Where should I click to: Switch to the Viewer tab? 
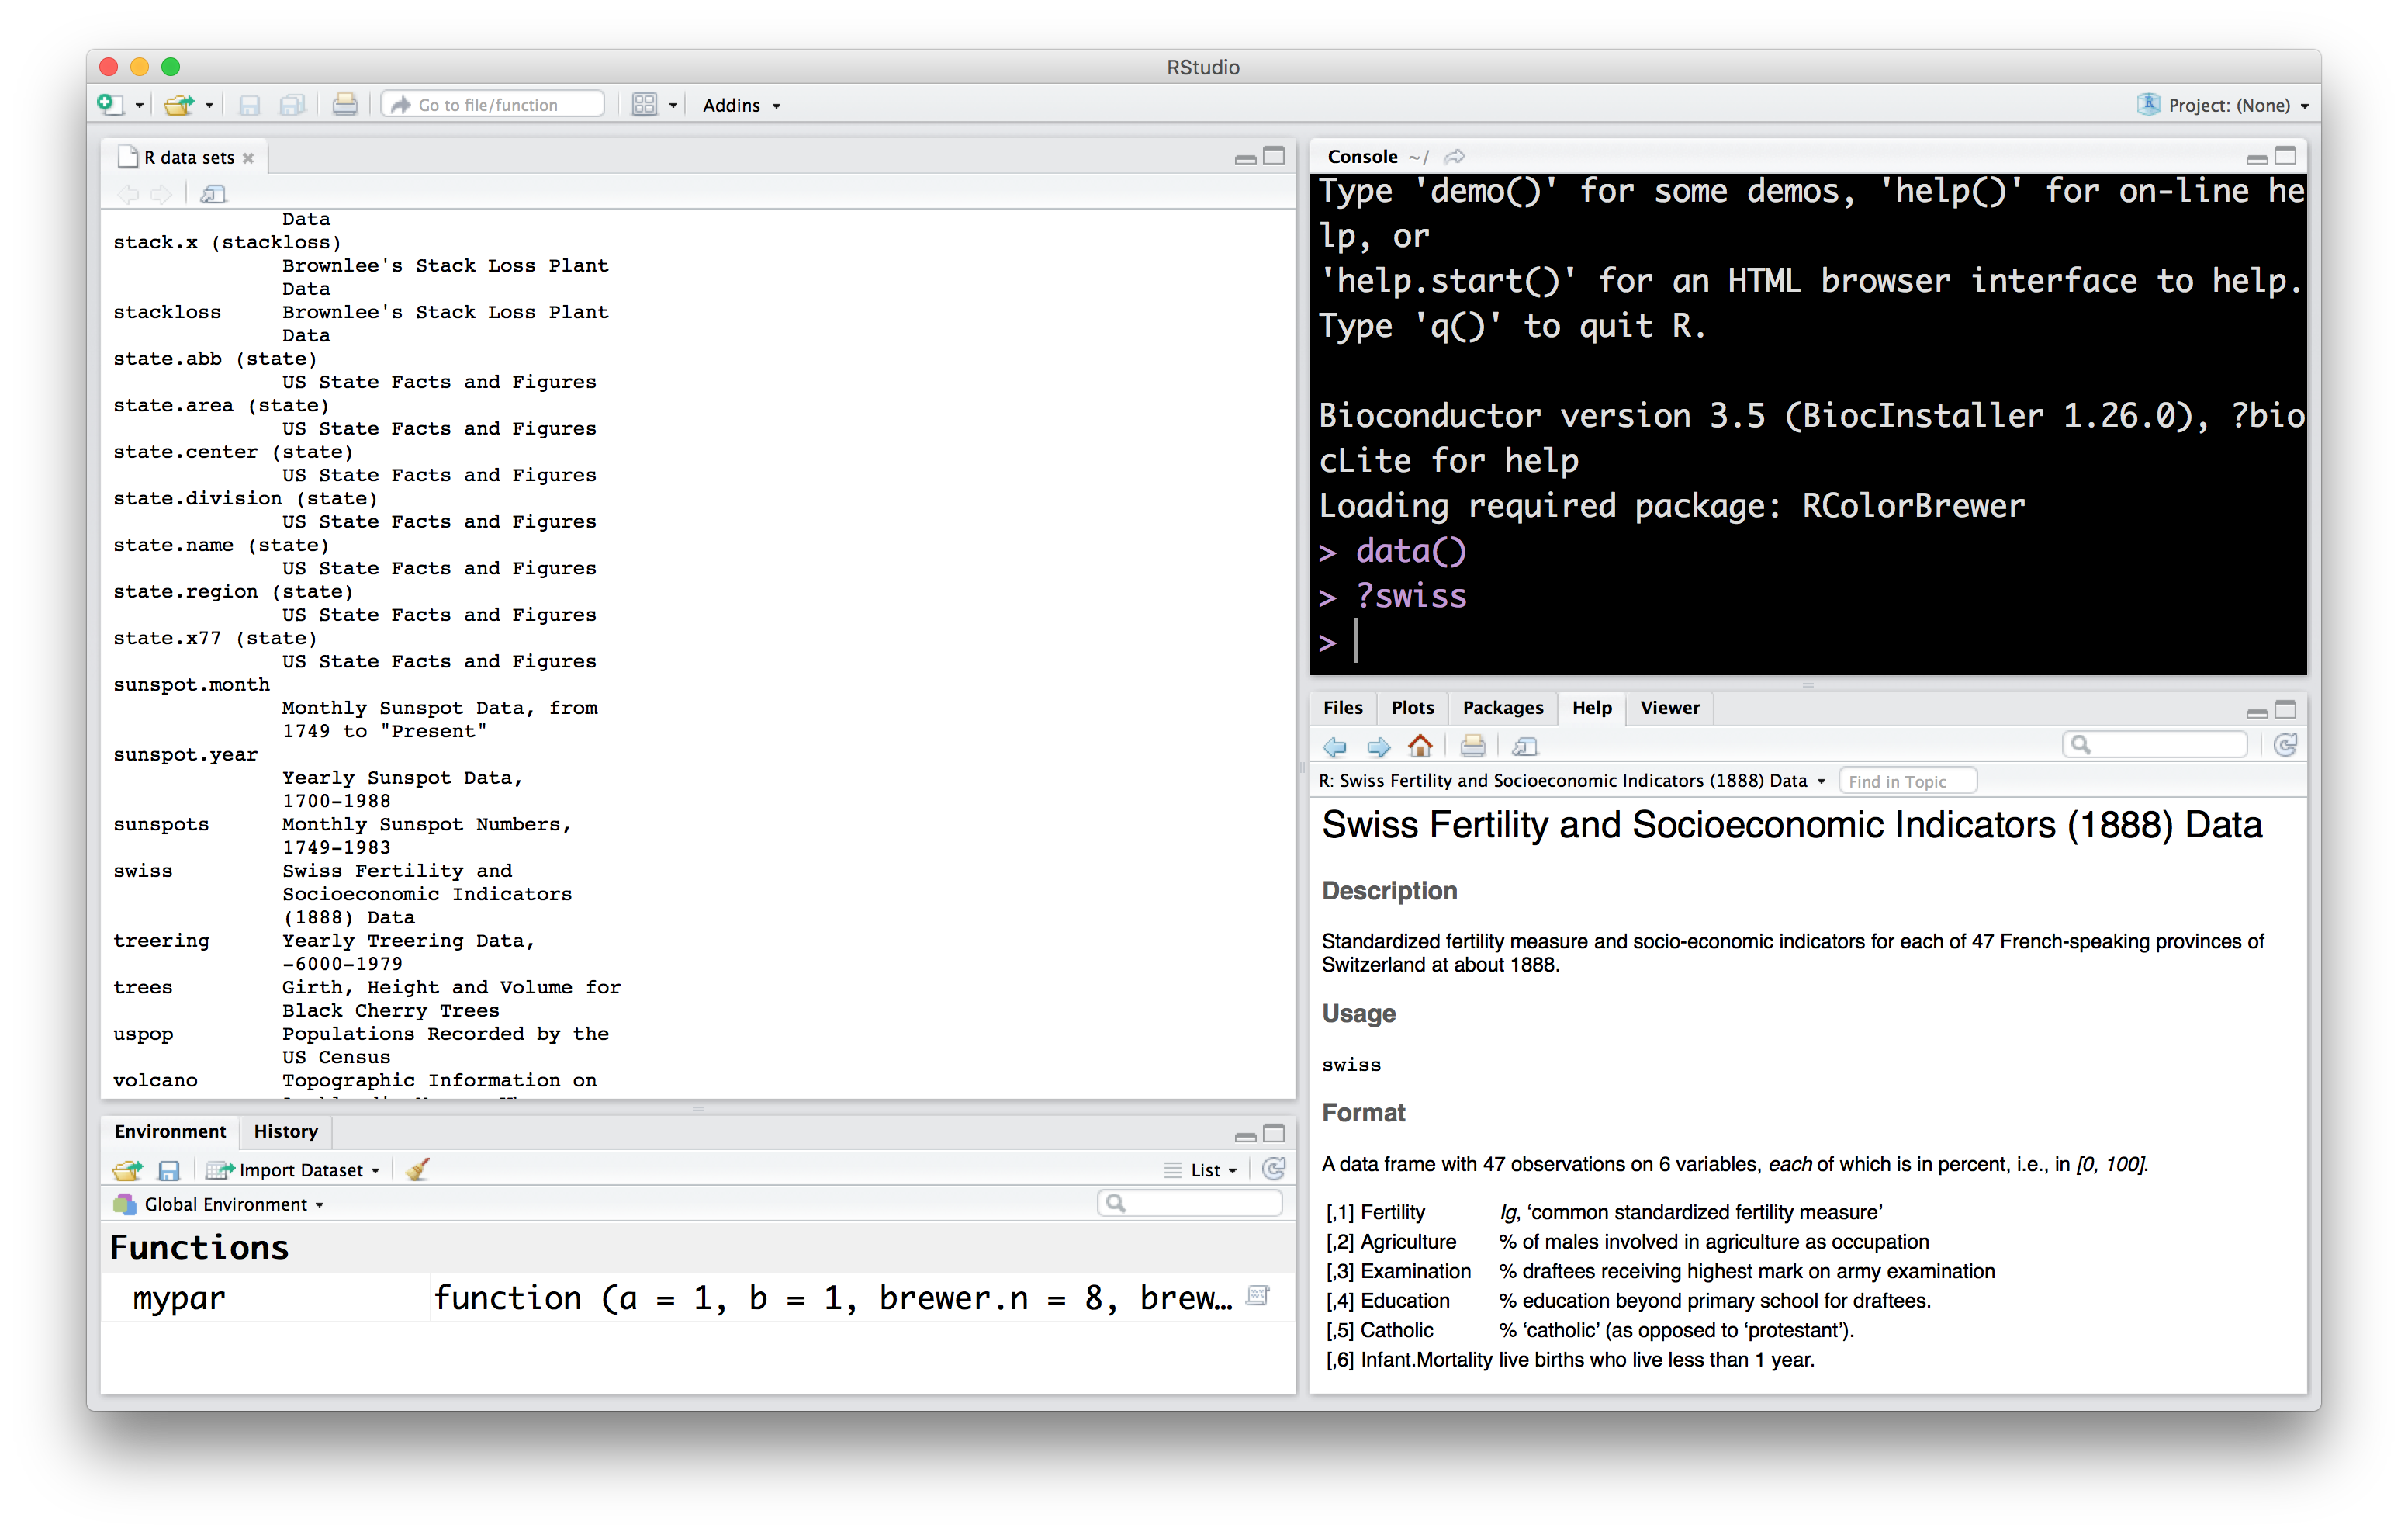click(1669, 709)
